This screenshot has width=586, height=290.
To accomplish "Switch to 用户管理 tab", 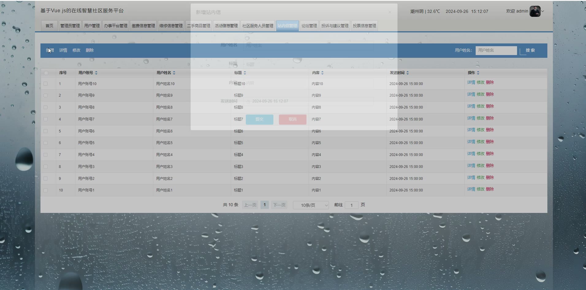I will pyautogui.click(x=92, y=26).
